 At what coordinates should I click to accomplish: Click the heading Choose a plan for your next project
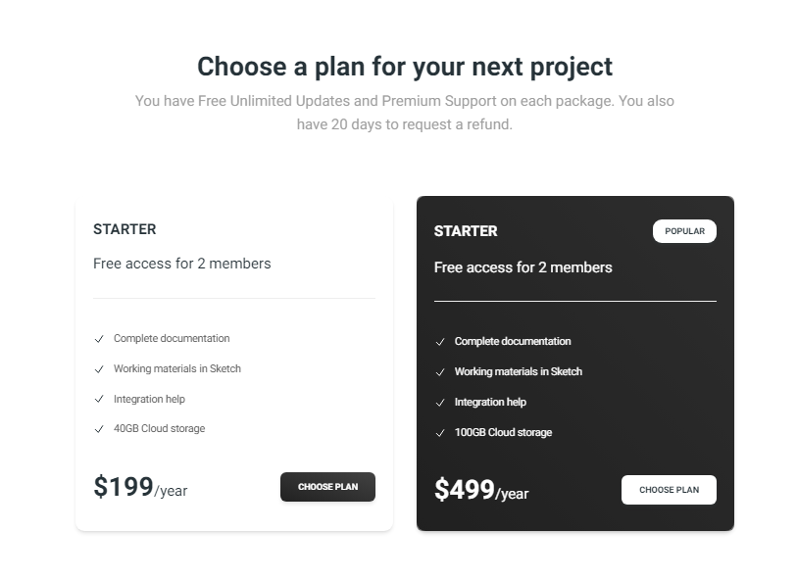[x=405, y=66]
